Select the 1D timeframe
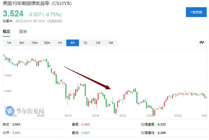209x140 pixels. click(x=85, y=43)
